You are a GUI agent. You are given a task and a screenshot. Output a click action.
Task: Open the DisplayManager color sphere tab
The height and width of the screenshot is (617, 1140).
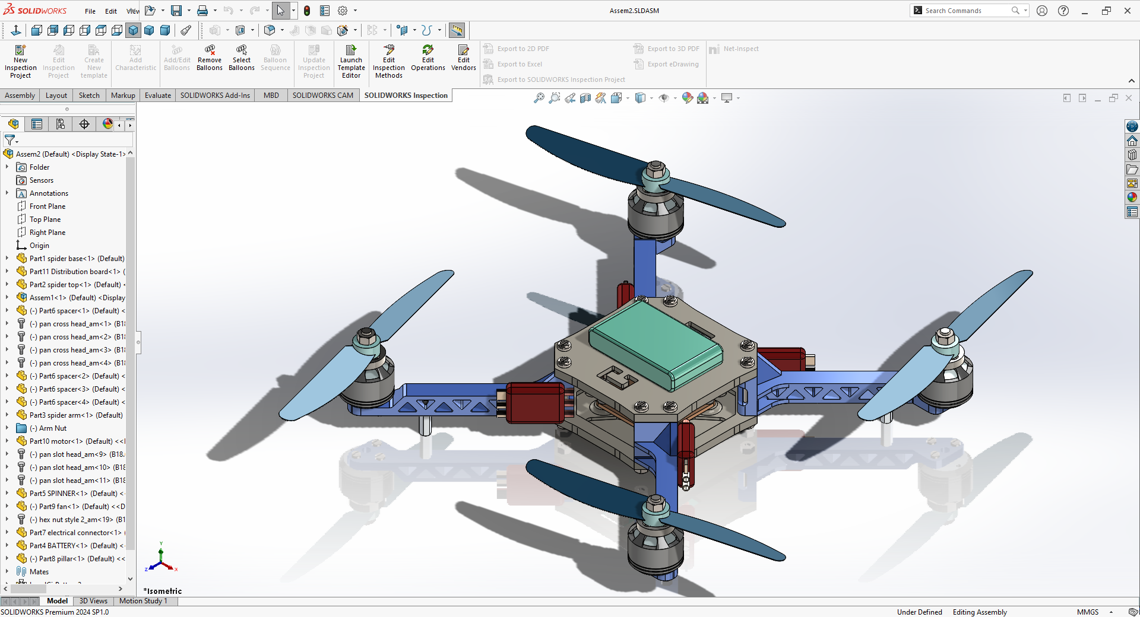[107, 124]
